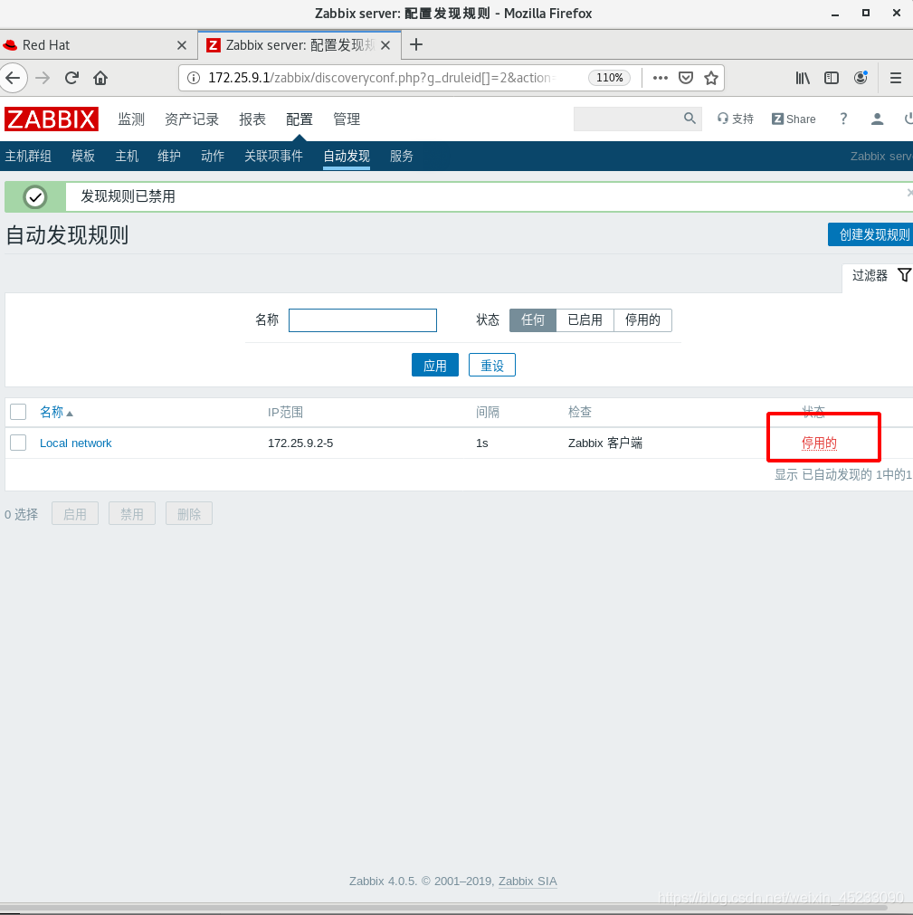The image size is (913, 915).
Task: Click IP range 172.25.9.2-5 cell
Action: pyautogui.click(x=300, y=443)
